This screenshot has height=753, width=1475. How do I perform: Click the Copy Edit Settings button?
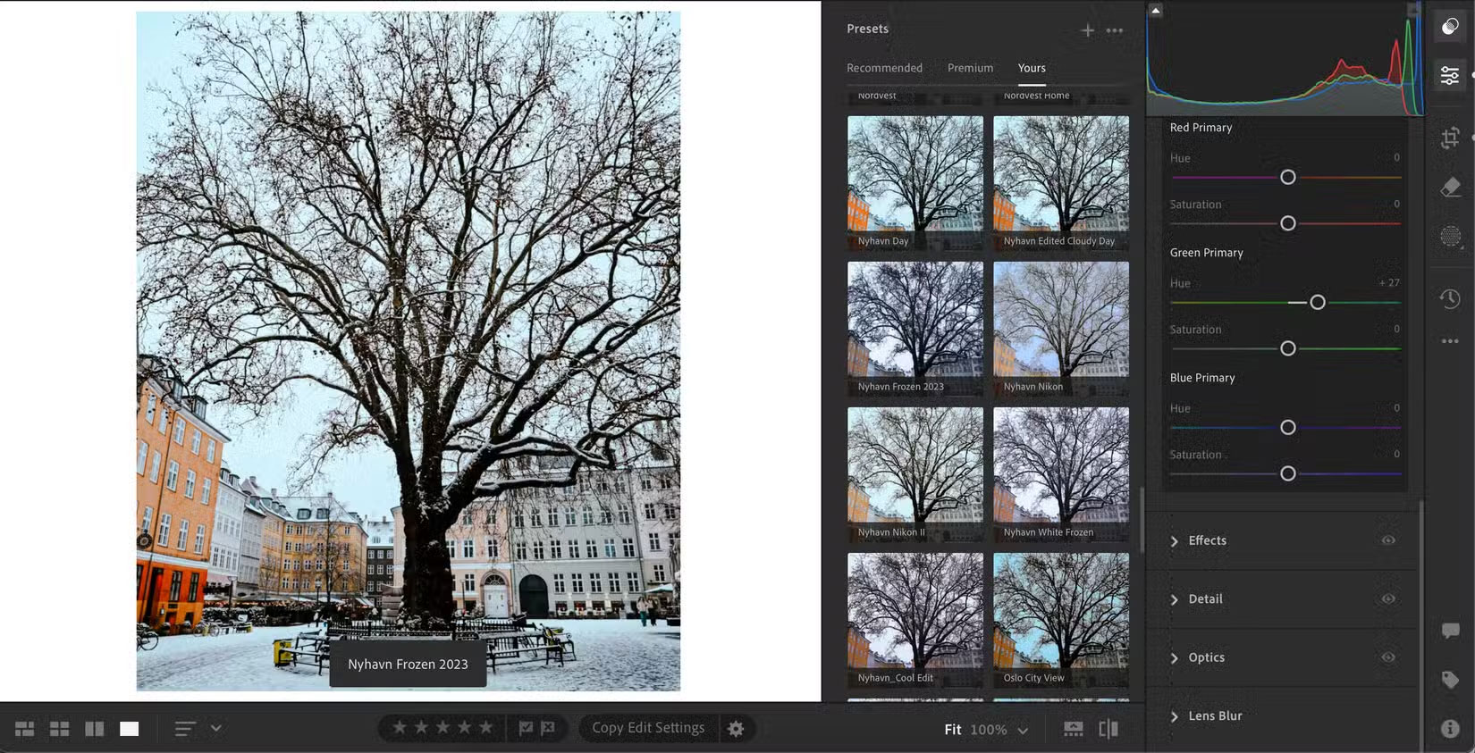(x=647, y=728)
